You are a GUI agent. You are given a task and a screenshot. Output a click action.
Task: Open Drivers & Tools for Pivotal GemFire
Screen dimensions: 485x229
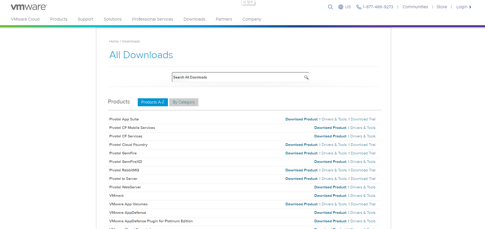(x=334, y=153)
